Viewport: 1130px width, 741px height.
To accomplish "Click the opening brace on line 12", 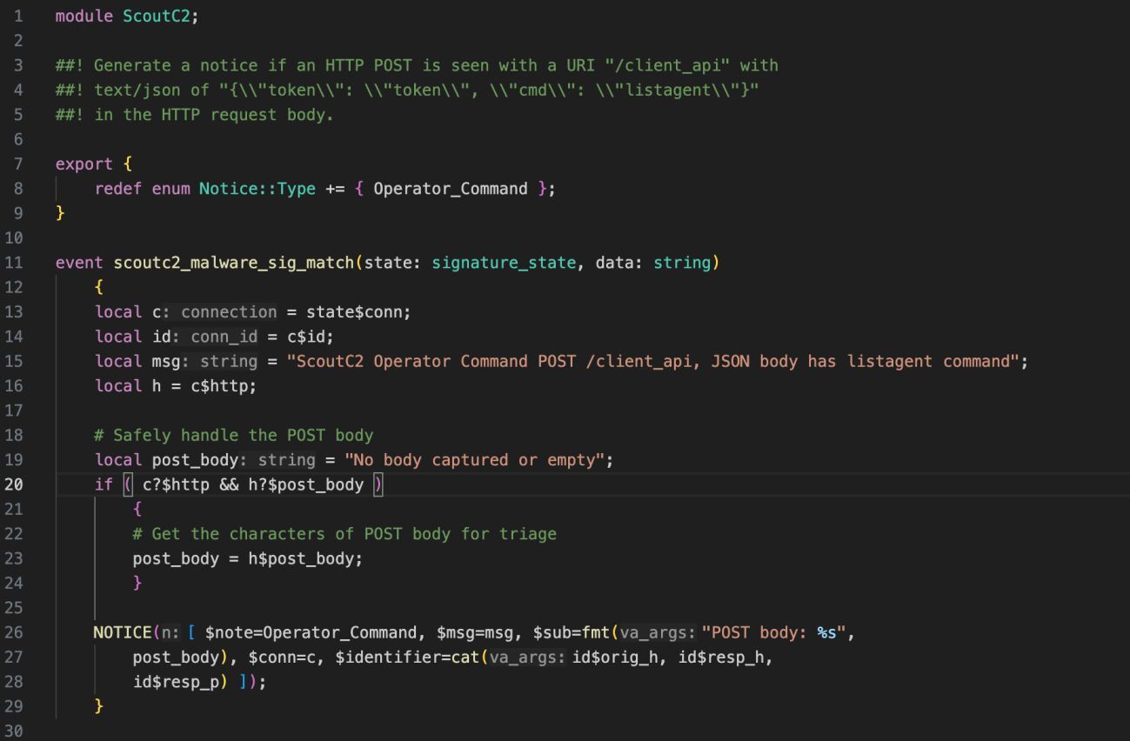I will [x=99, y=287].
